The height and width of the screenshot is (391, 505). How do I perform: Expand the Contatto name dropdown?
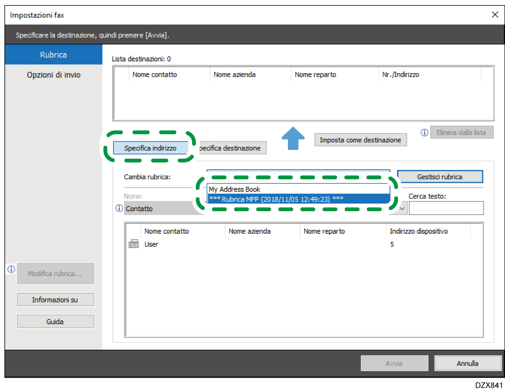402,208
